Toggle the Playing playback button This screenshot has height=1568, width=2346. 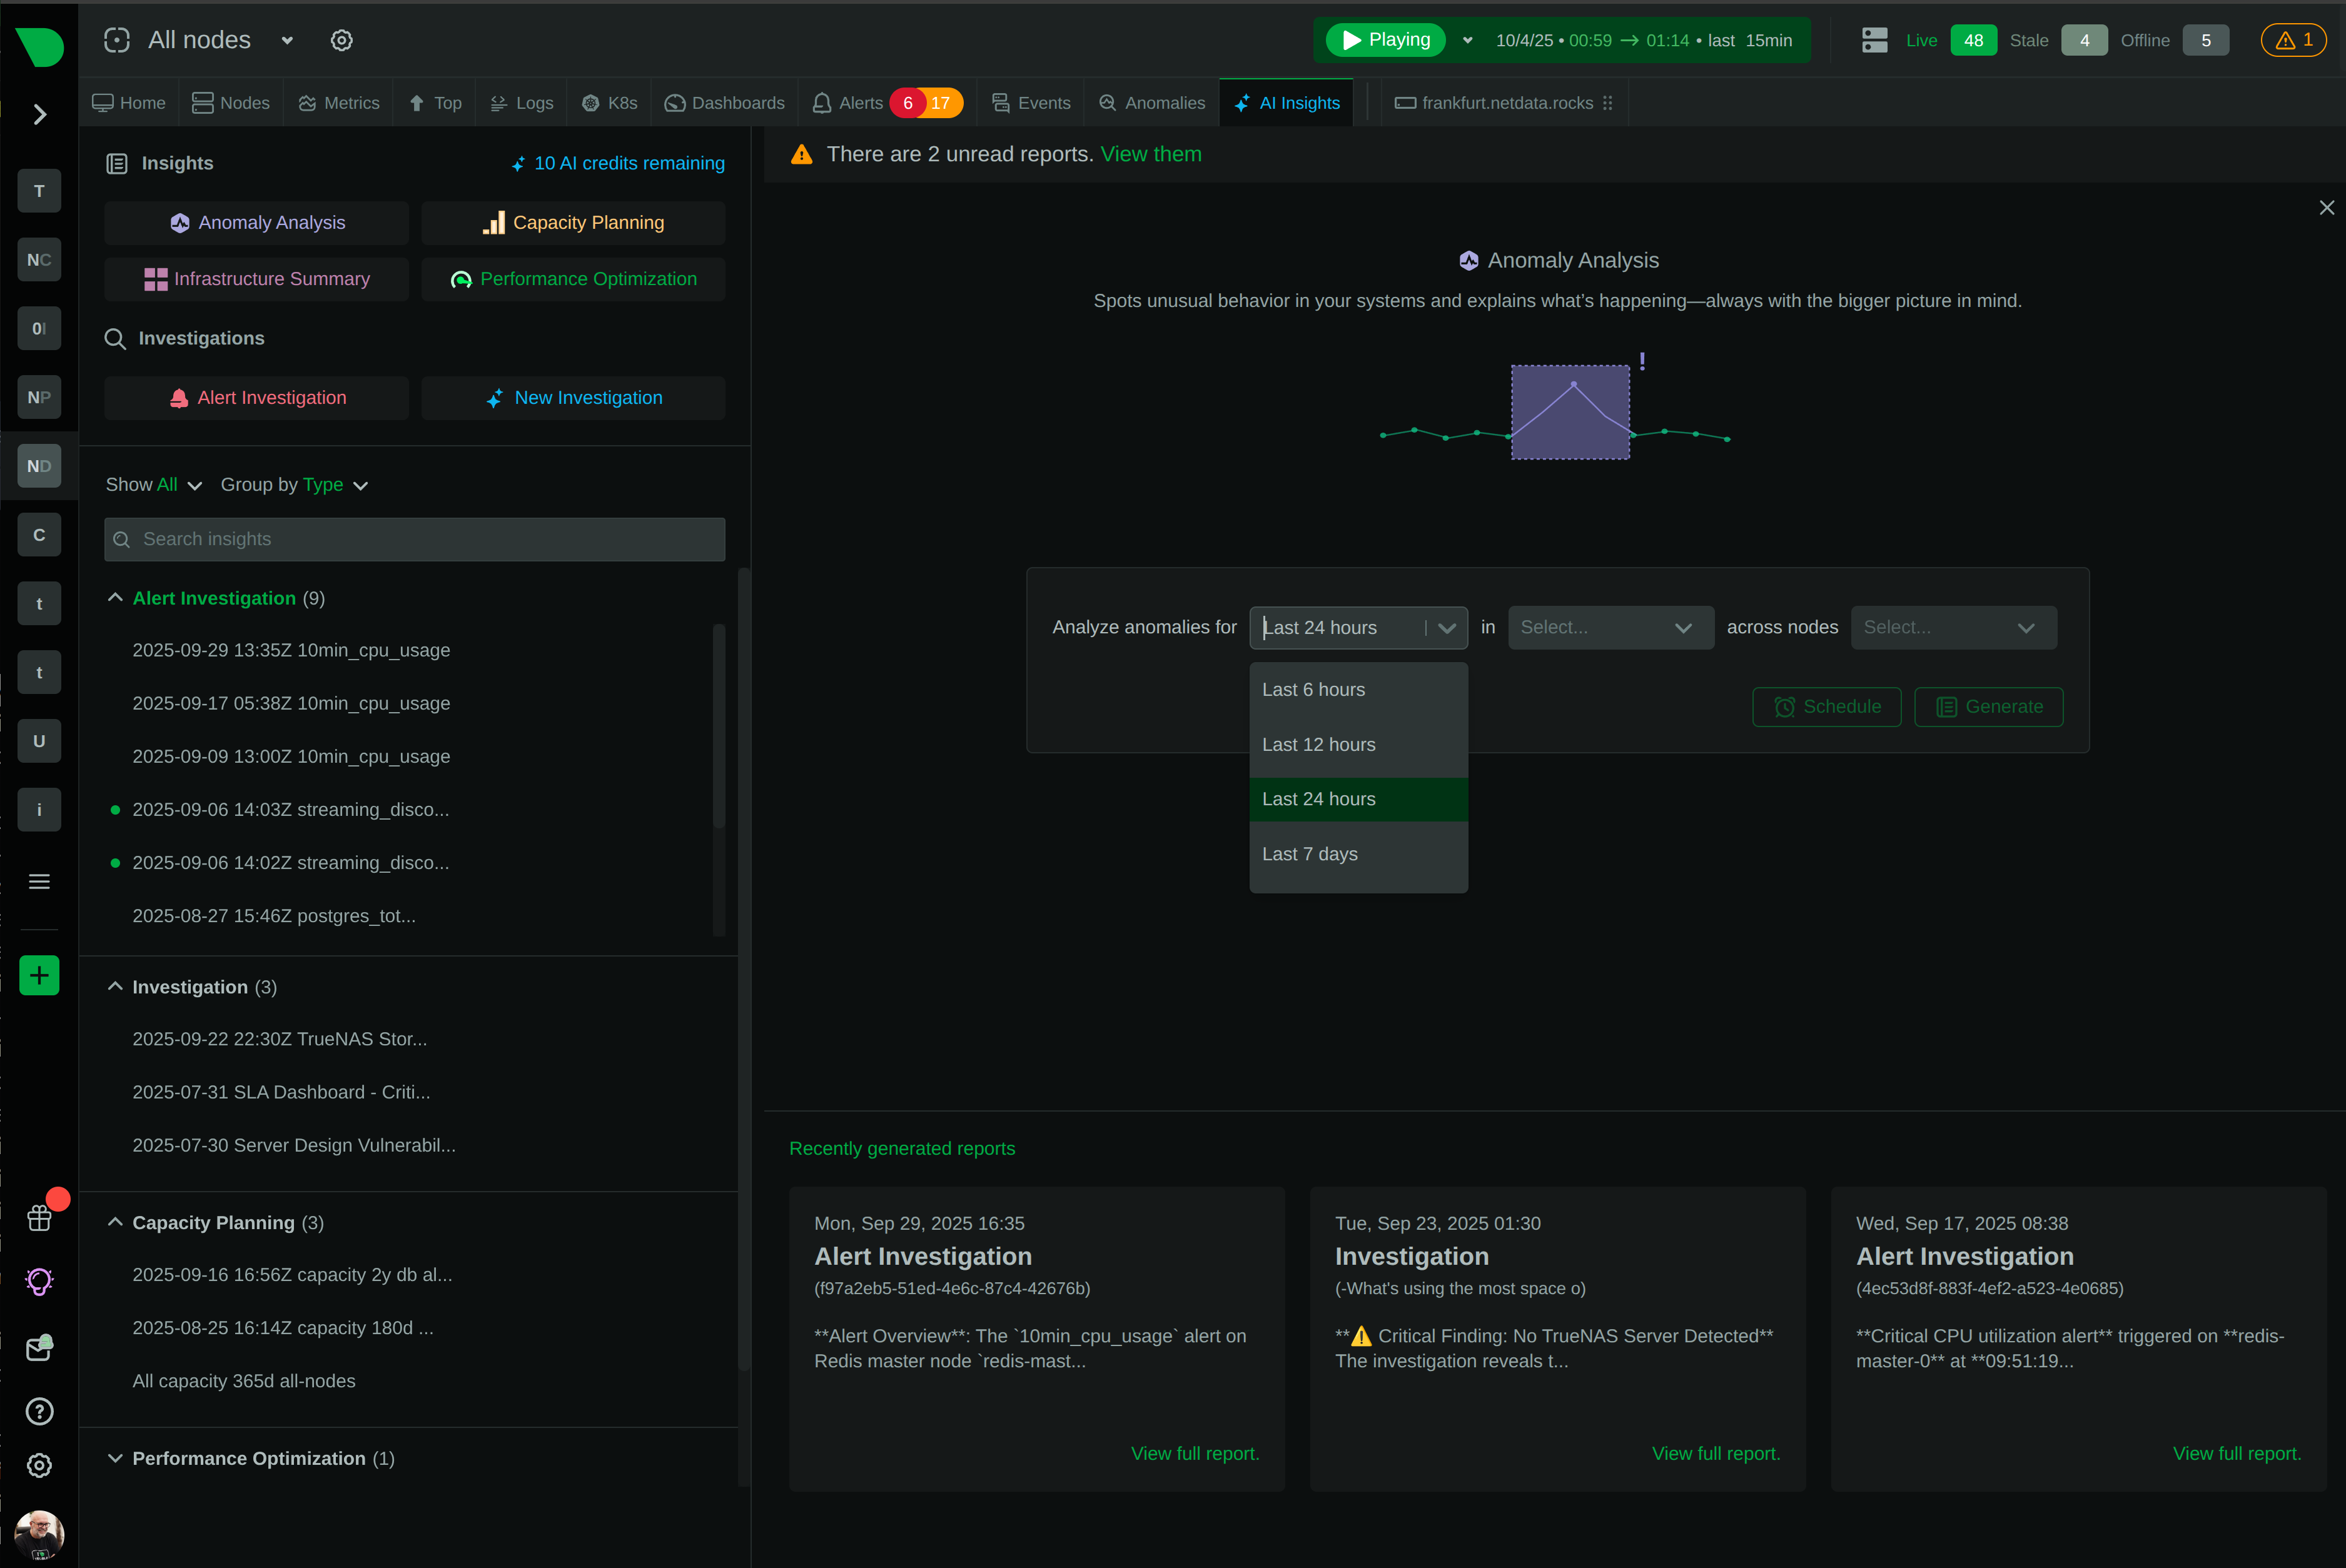point(1385,40)
